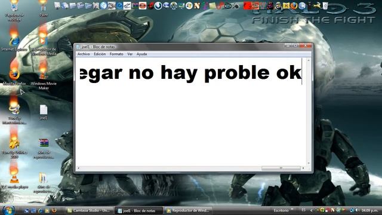382x215 pixels.
Task: Close the Bloc de notas window
Action: click(305, 45)
